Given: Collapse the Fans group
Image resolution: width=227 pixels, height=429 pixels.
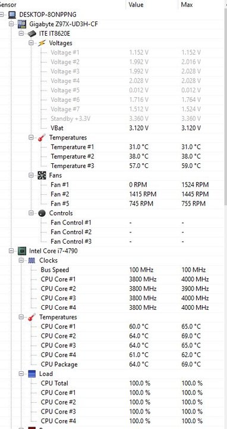Looking at the screenshot, I should [x=31, y=175].
